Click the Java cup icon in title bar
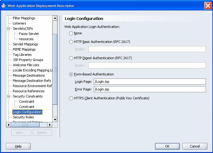Image resolution: width=213 pixels, height=153 pixels. coord(4,6)
